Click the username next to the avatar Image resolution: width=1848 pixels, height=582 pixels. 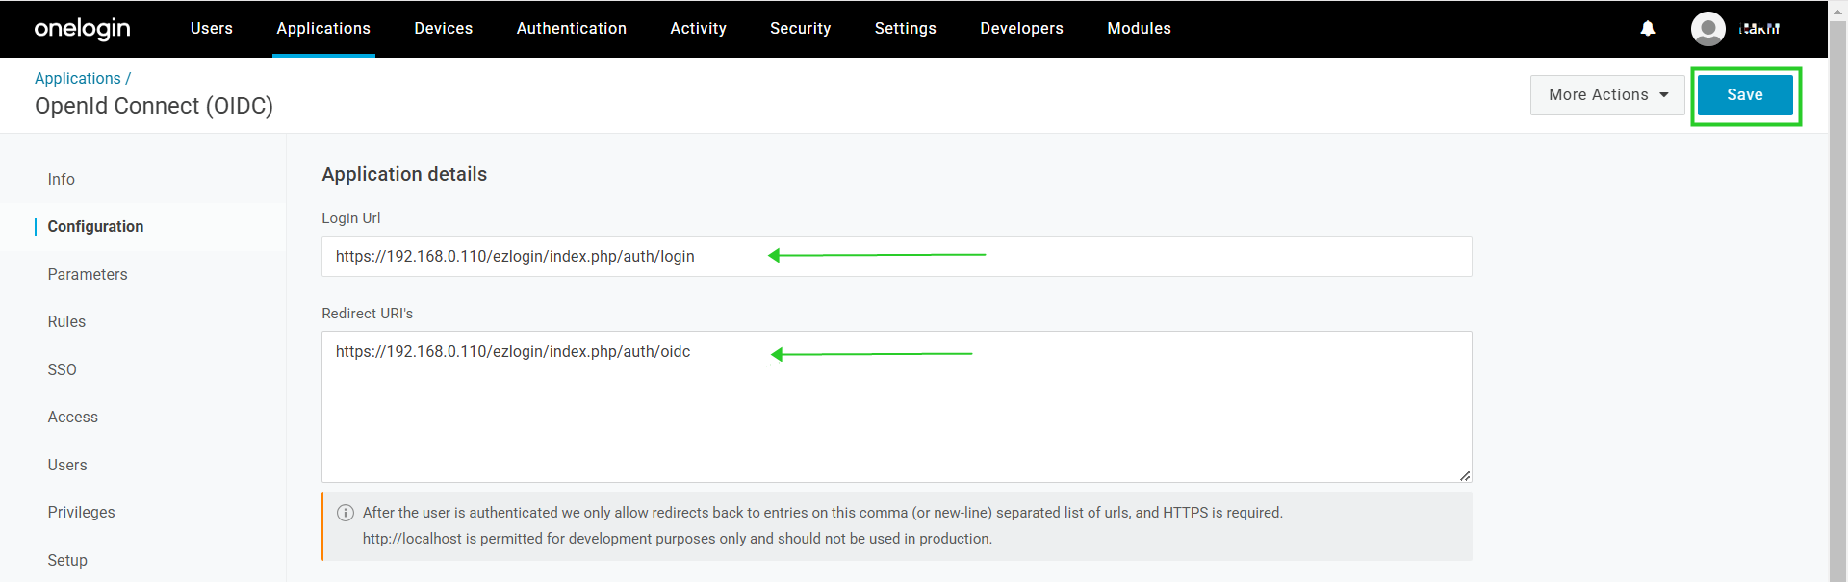pos(1759,29)
